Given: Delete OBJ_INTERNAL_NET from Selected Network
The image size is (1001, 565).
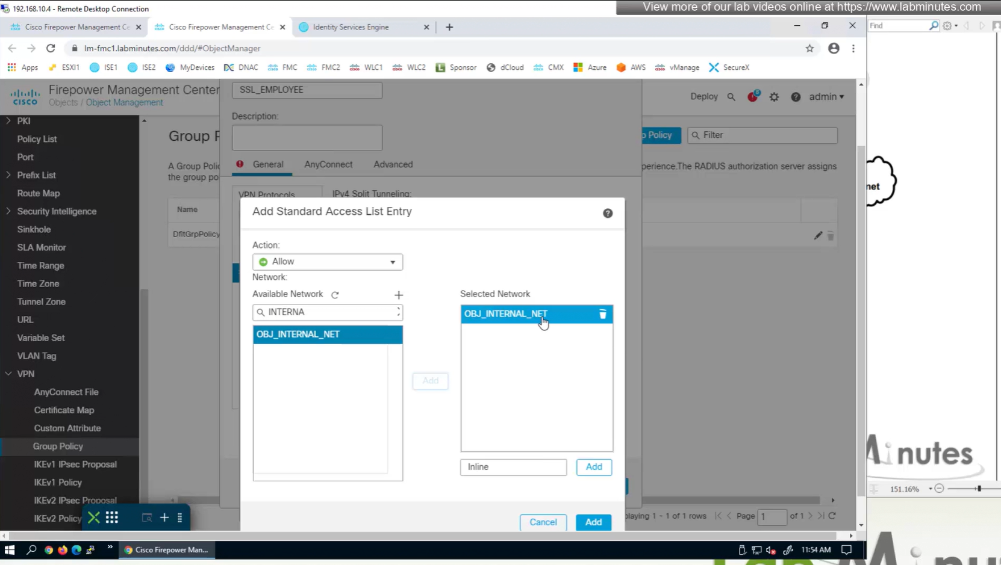Looking at the screenshot, I should pos(602,314).
